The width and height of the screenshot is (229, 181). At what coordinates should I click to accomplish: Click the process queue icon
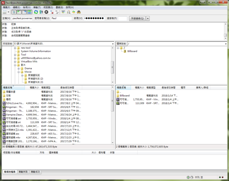click(x=41, y=12)
